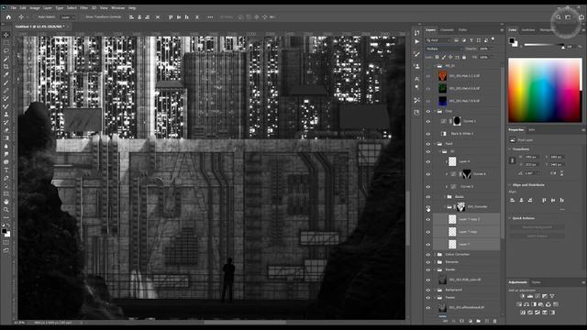Expand the Elements group
Viewport: 587px width, 330px height.
click(435, 262)
